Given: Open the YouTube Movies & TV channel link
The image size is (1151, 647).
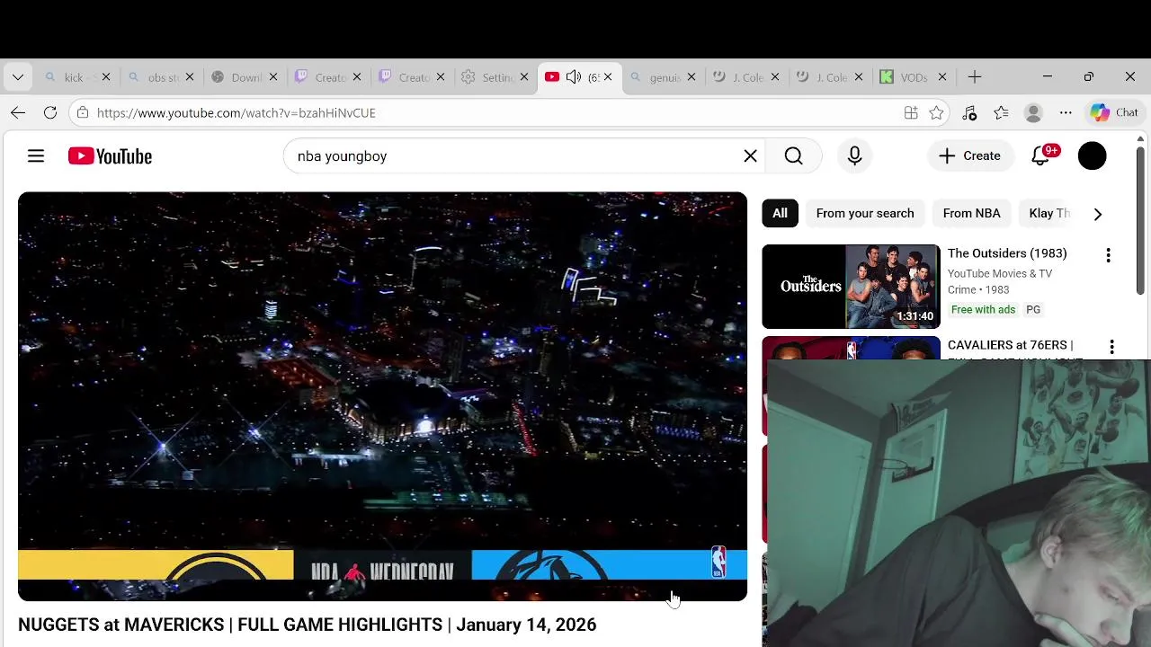Looking at the screenshot, I should [1000, 273].
